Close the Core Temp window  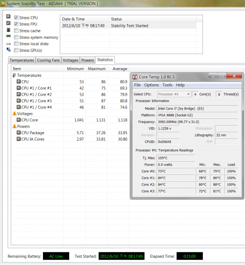coord(234,76)
